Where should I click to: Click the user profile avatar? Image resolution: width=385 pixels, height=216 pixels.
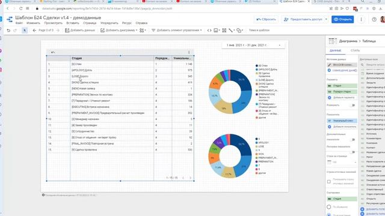pyautogui.click(x=383, y=19)
